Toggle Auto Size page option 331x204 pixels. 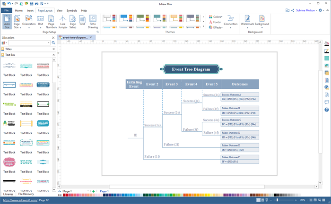click(x=7, y=22)
